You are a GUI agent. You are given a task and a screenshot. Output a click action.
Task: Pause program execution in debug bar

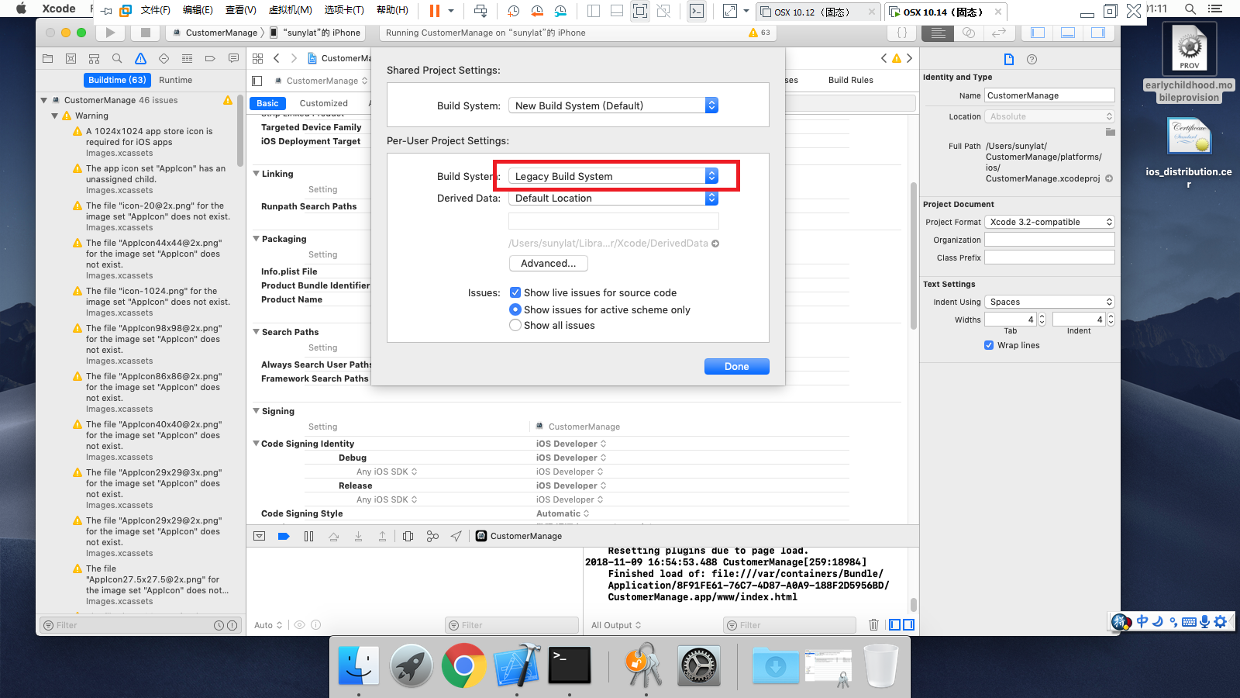(308, 536)
